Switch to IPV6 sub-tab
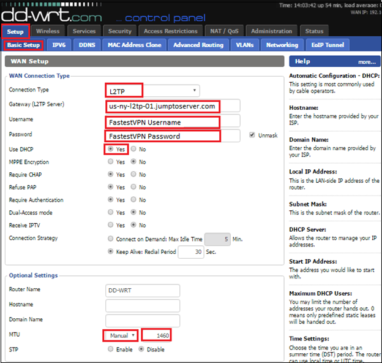 click(59, 45)
